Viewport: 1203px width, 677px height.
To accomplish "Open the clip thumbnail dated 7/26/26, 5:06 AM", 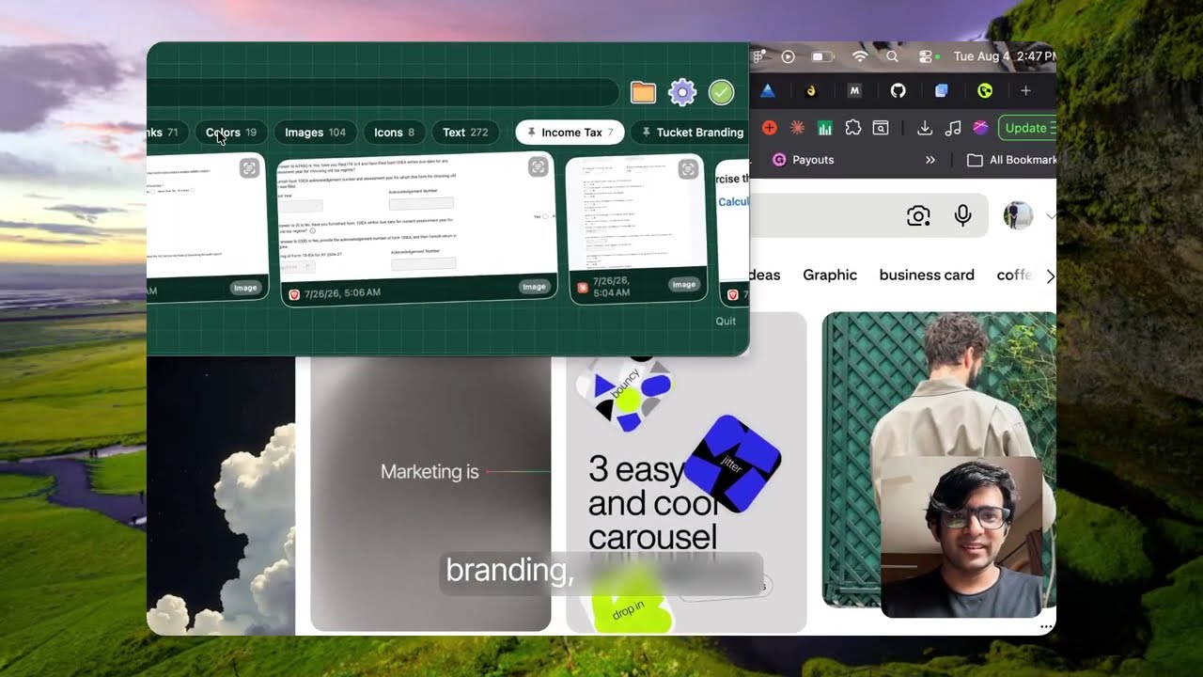I will [418, 228].
